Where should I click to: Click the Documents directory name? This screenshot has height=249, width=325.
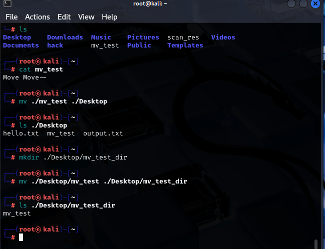coord(21,45)
